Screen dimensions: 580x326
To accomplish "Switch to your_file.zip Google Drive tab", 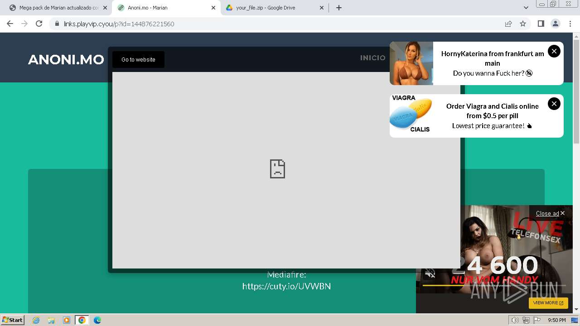I will click(x=275, y=8).
